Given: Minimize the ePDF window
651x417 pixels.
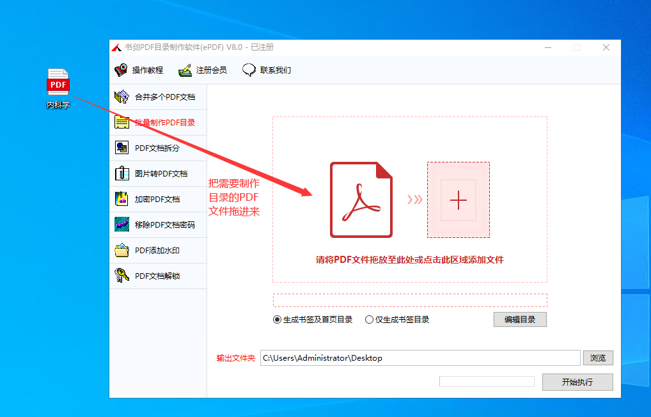Looking at the screenshot, I should pos(548,47).
